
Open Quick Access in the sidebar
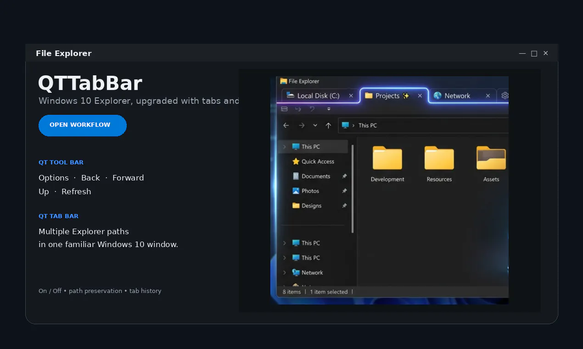(318, 162)
